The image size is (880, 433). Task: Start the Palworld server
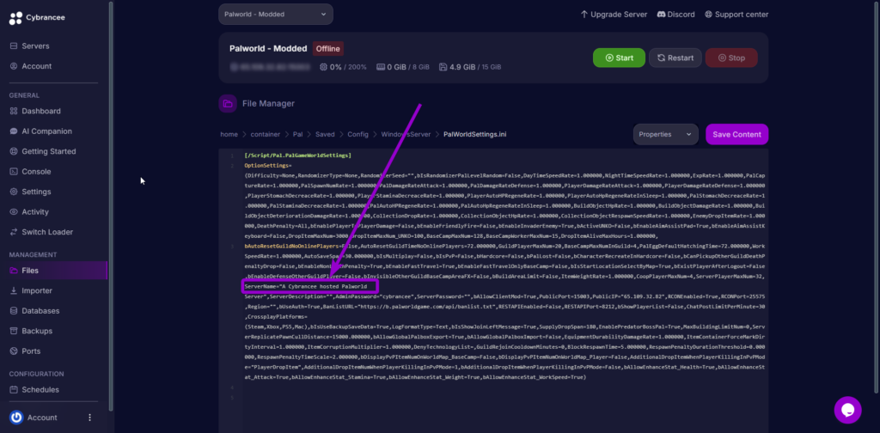pos(618,58)
